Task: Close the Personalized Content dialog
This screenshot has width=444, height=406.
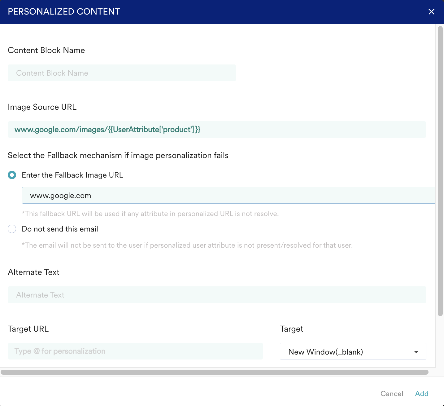Action: click(431, 12)
